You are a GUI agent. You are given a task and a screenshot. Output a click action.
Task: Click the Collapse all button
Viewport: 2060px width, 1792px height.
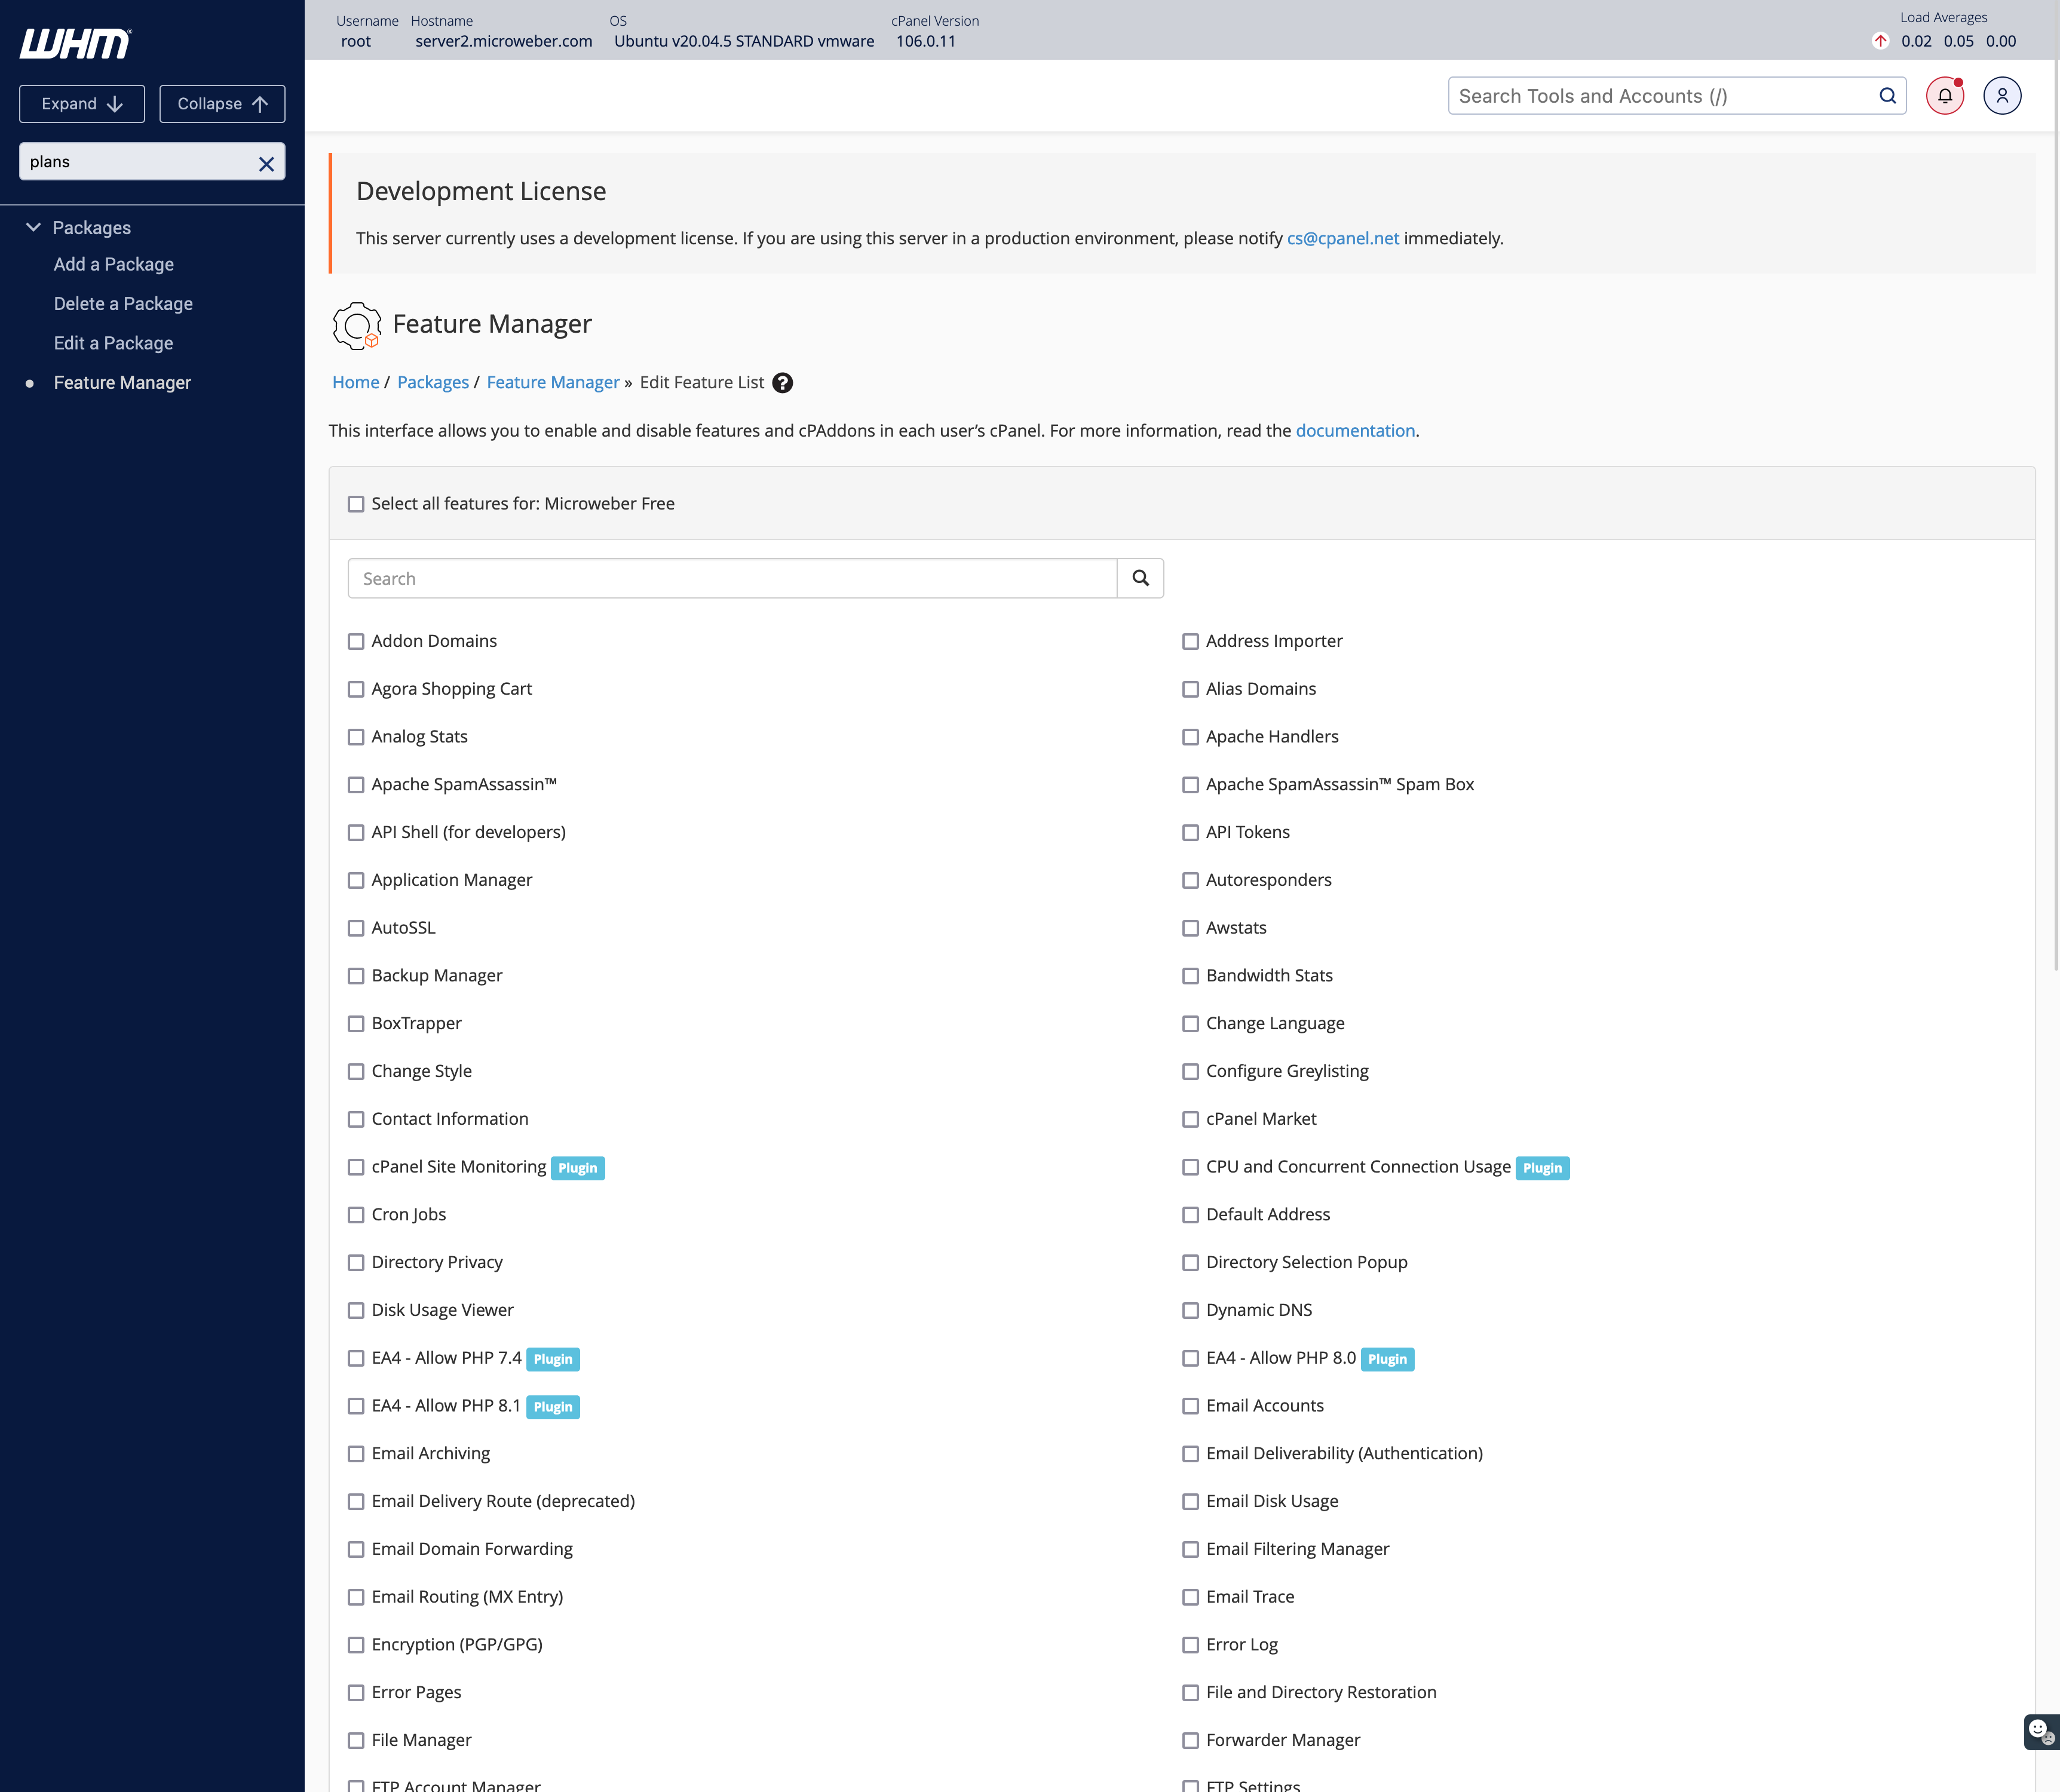tap(222, 104)
